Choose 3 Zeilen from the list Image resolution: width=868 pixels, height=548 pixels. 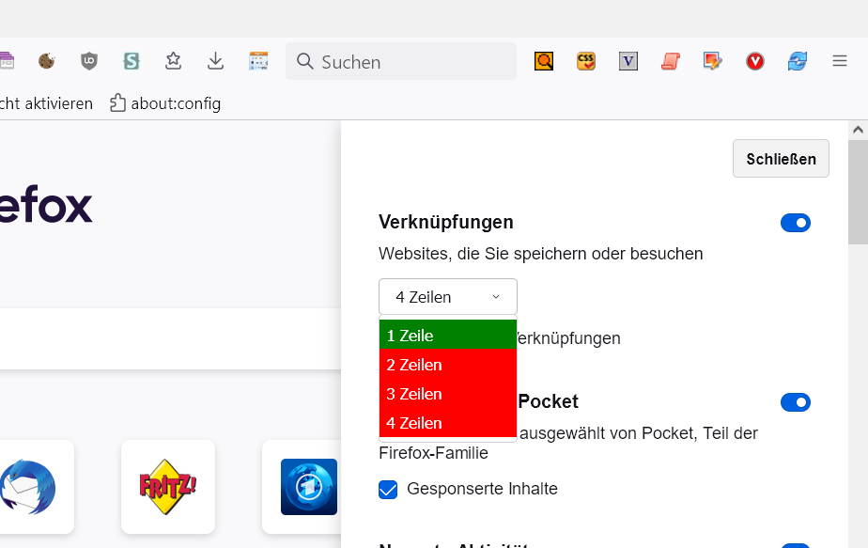click(x=448, y=394)
